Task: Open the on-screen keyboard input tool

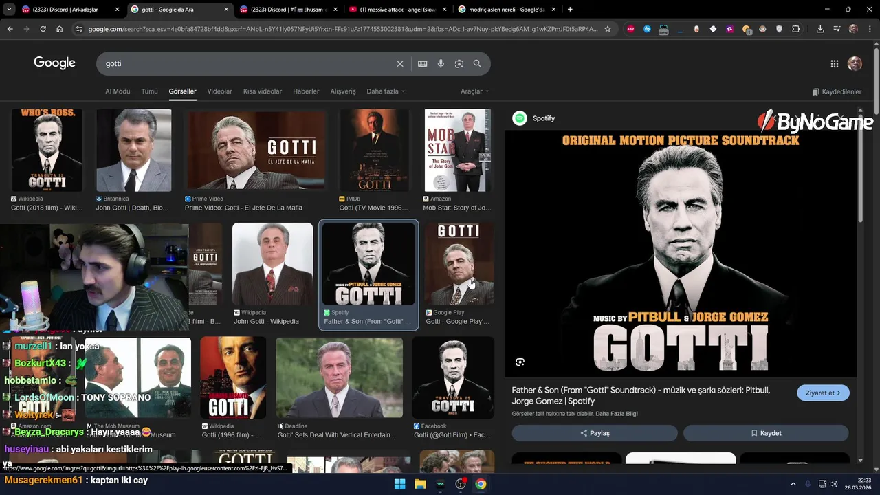Action: click(422, 63)
